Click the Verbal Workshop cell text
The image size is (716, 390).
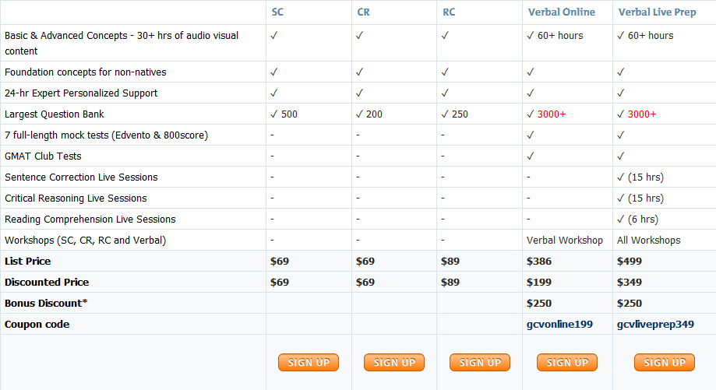(x=565, y=240)
